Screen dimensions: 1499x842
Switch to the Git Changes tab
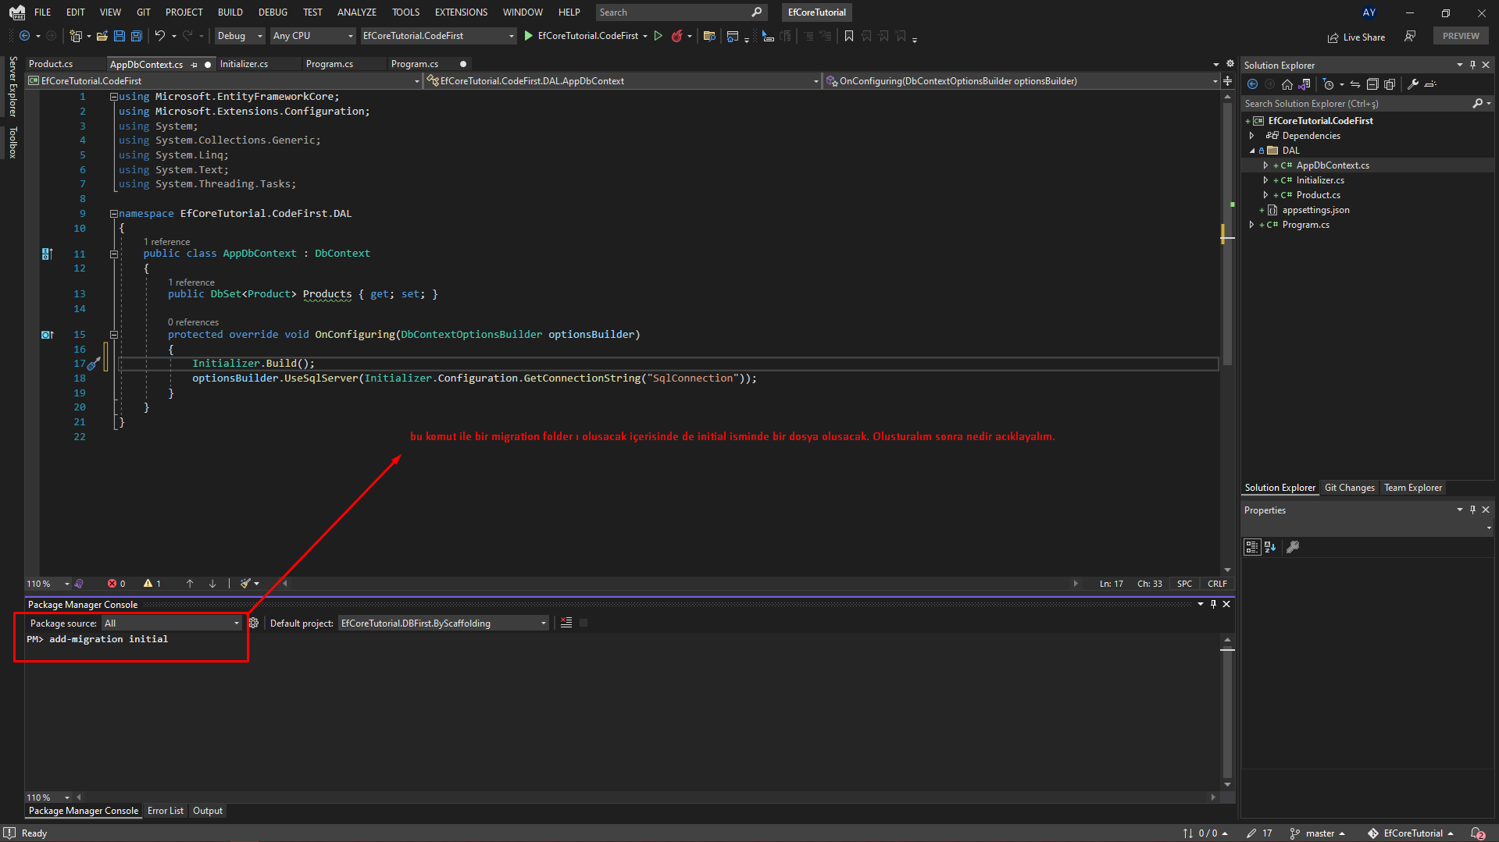(x=1349, y=487)
